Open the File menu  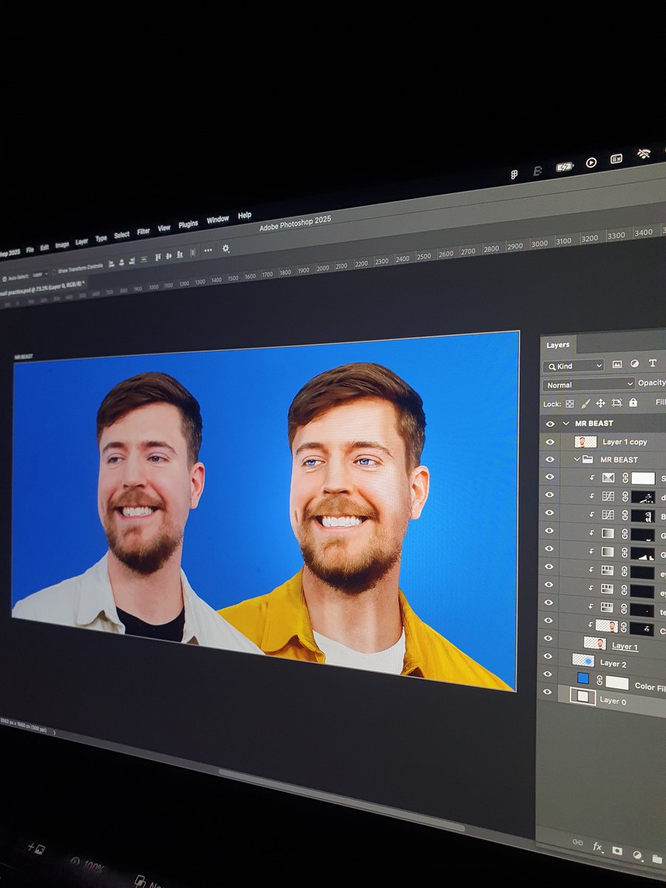(30, 250)
